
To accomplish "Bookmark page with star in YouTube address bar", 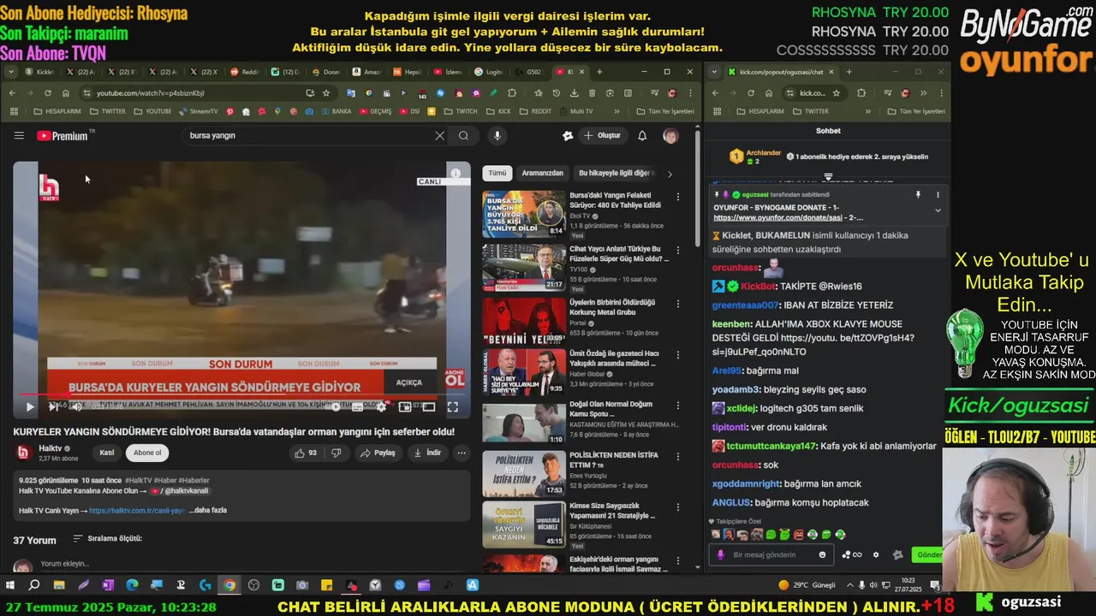I will click(325, 92).
